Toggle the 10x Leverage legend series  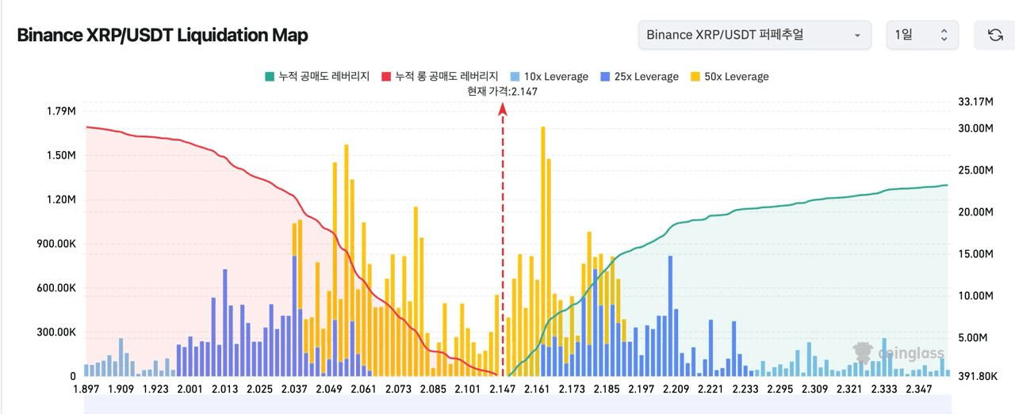point(549,77)
